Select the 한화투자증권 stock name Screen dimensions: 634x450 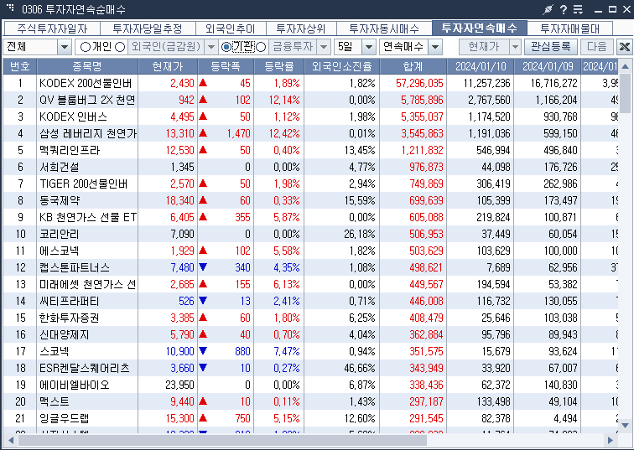click(69, 318)
